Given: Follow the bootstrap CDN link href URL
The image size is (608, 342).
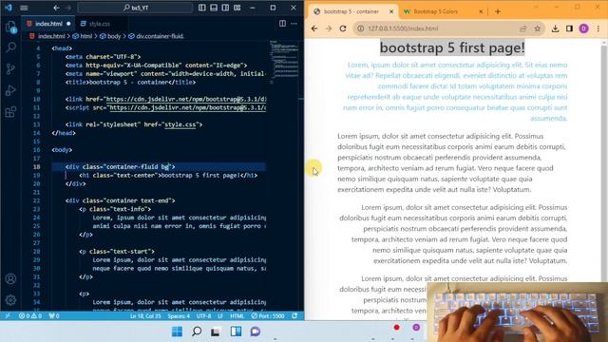Looking at the screenshot, I should click(186, 99).
